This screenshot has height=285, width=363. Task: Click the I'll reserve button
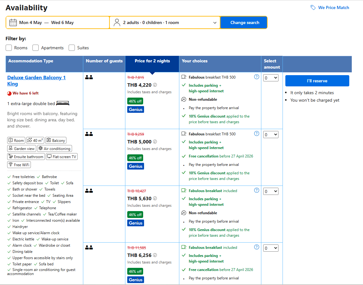pos(317,80)
